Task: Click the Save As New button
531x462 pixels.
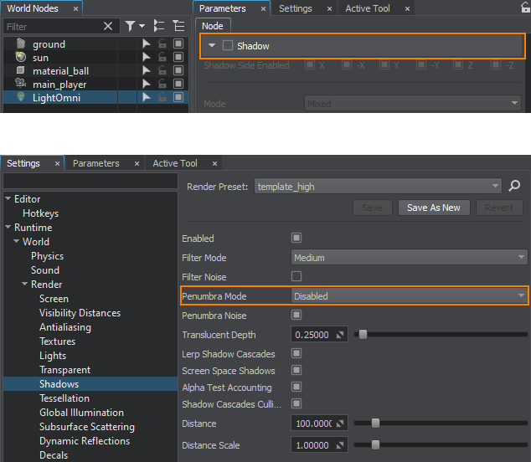Action: [434, 208]
